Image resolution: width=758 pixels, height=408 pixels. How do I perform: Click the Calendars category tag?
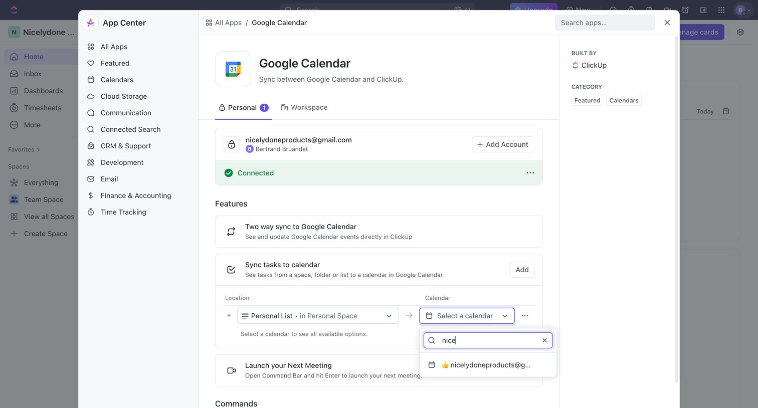coord(624,100)
